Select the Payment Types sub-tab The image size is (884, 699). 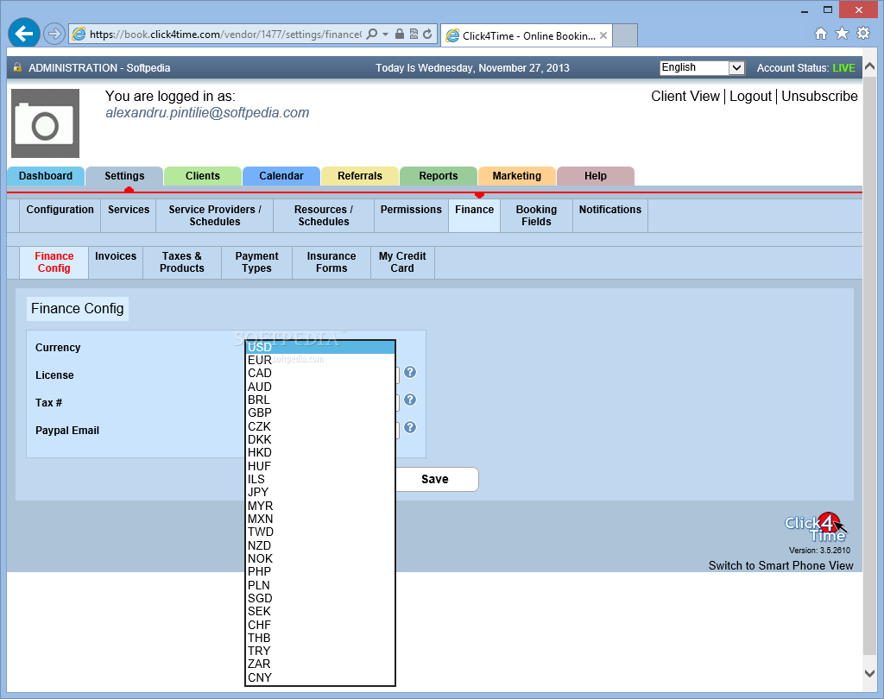[256, 262]
